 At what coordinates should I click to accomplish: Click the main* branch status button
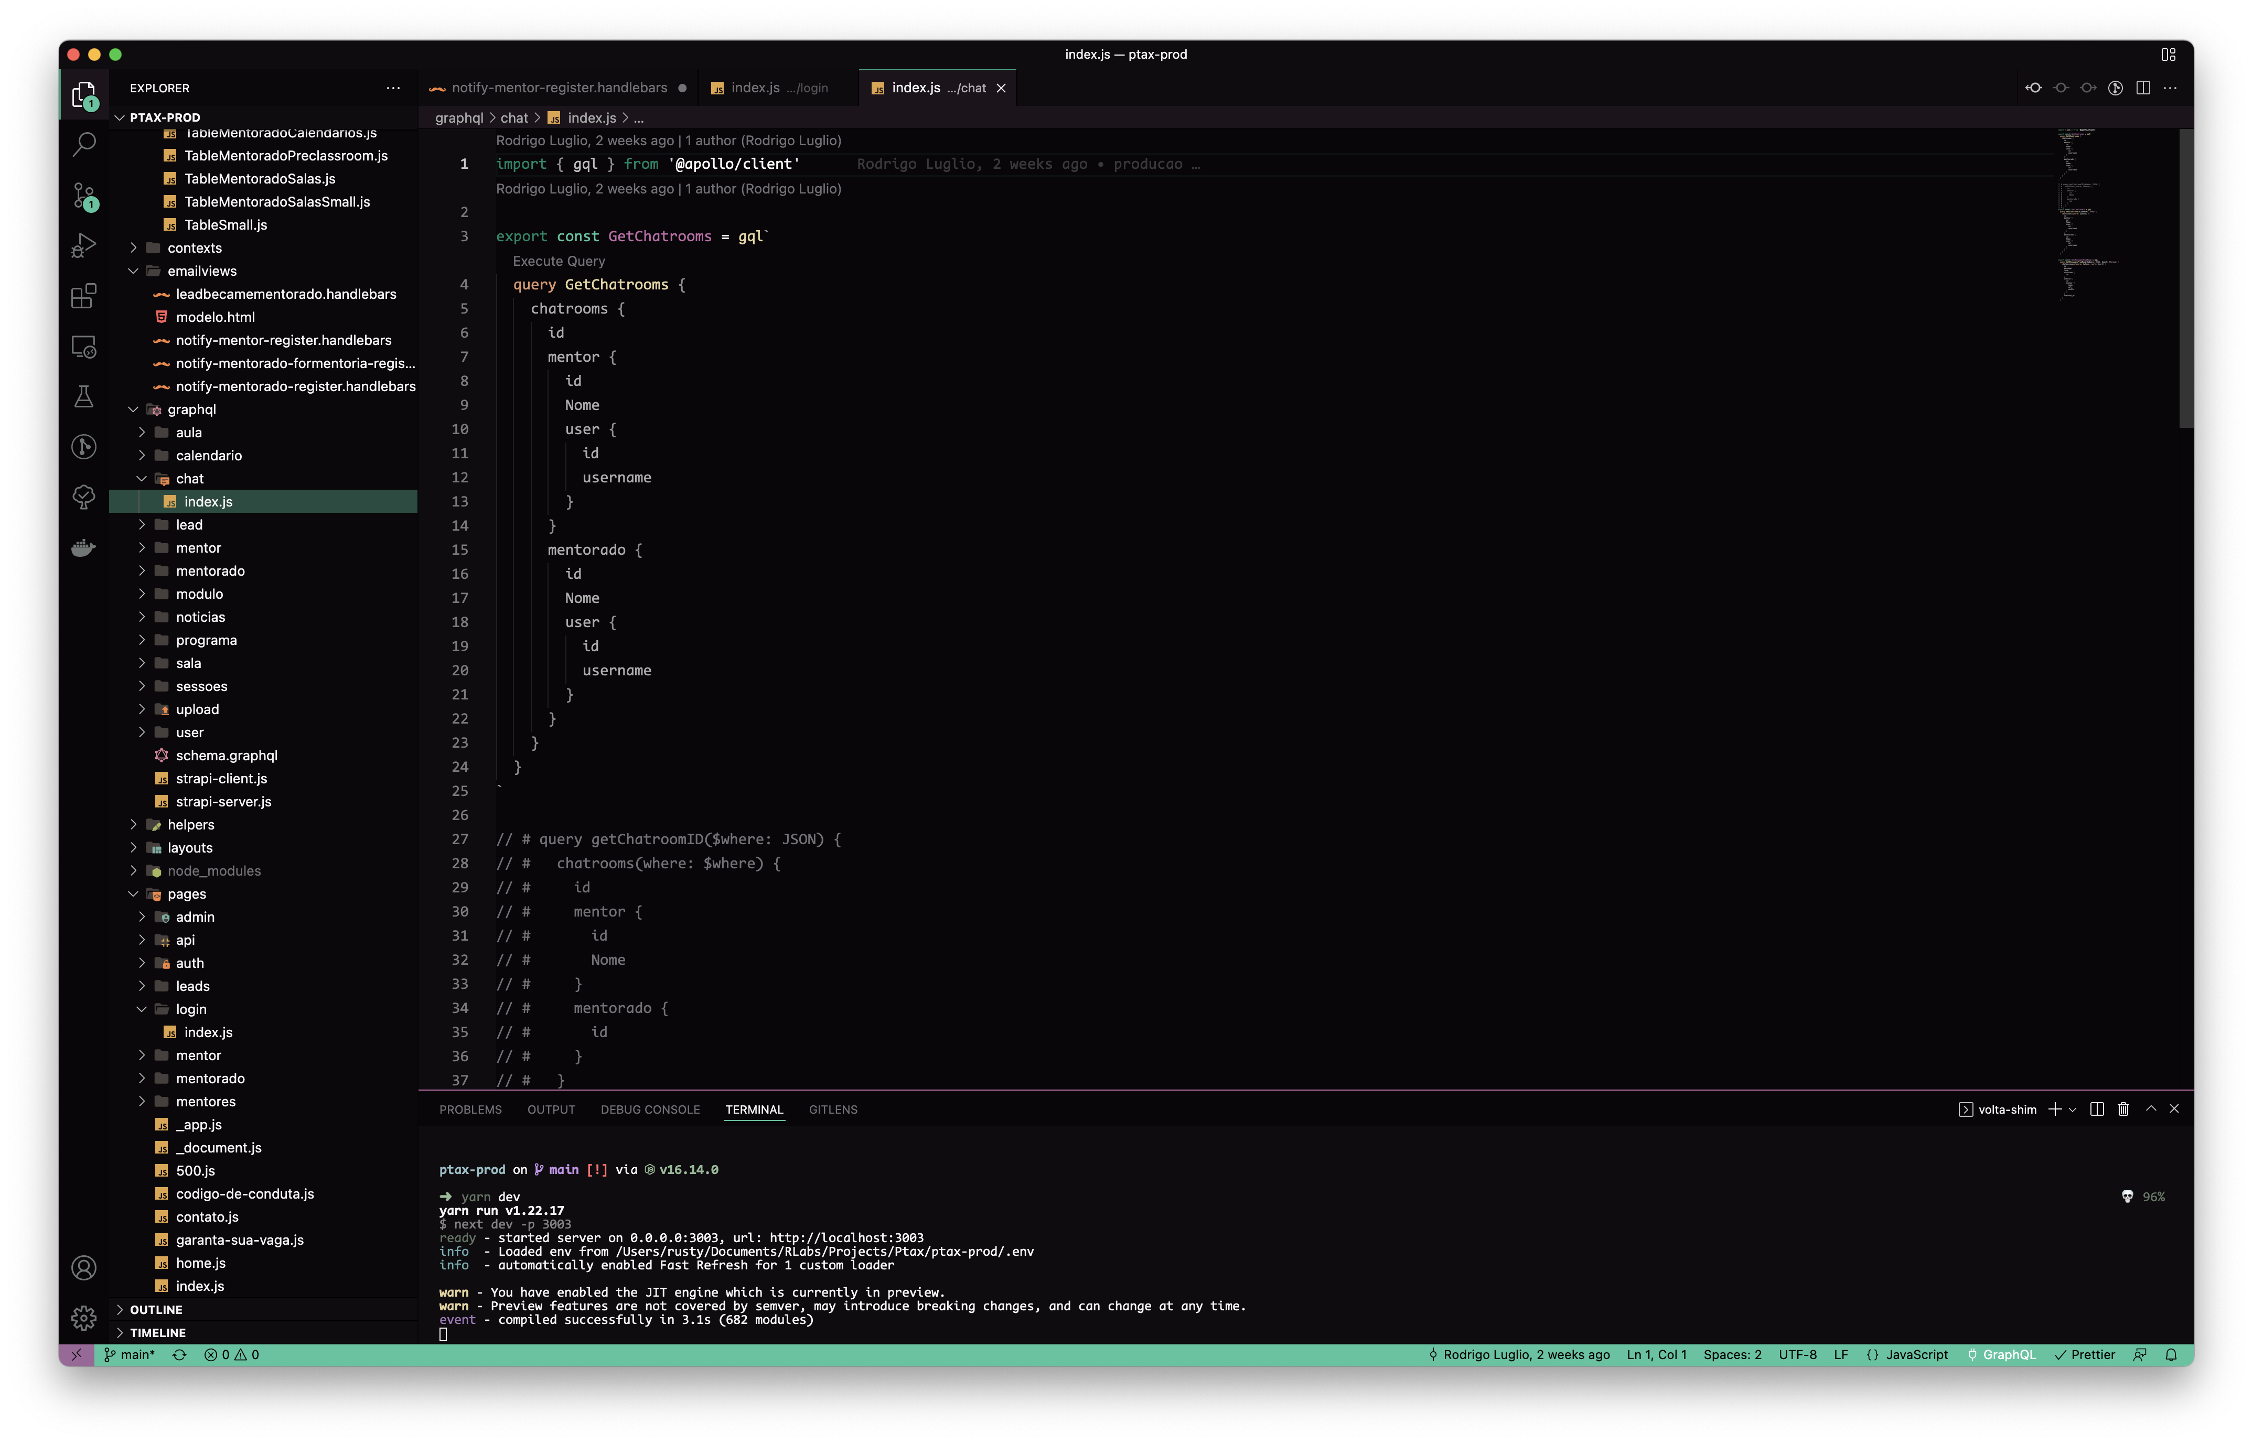click(130, 1355)
